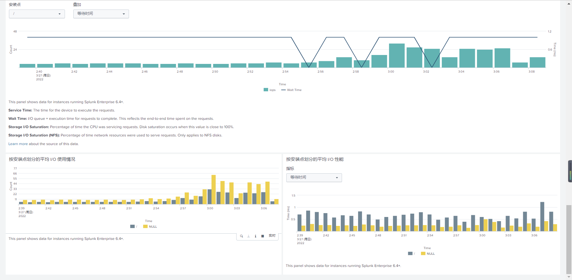Toggle Wait Time line in top chart legend

point(291,90)
